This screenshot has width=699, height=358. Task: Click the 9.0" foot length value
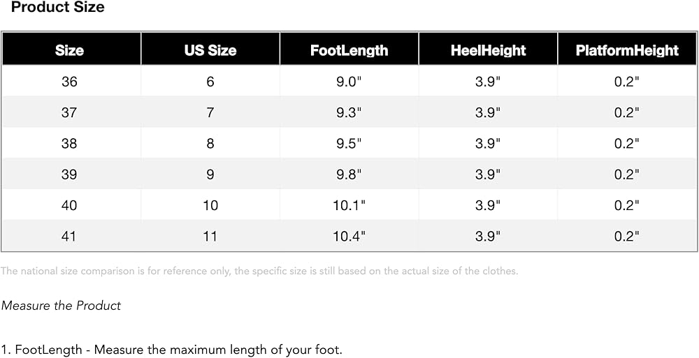pyautogui.click(x=349, y=82)
